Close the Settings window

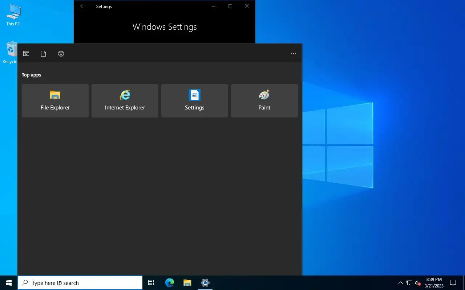coord(247,6)
